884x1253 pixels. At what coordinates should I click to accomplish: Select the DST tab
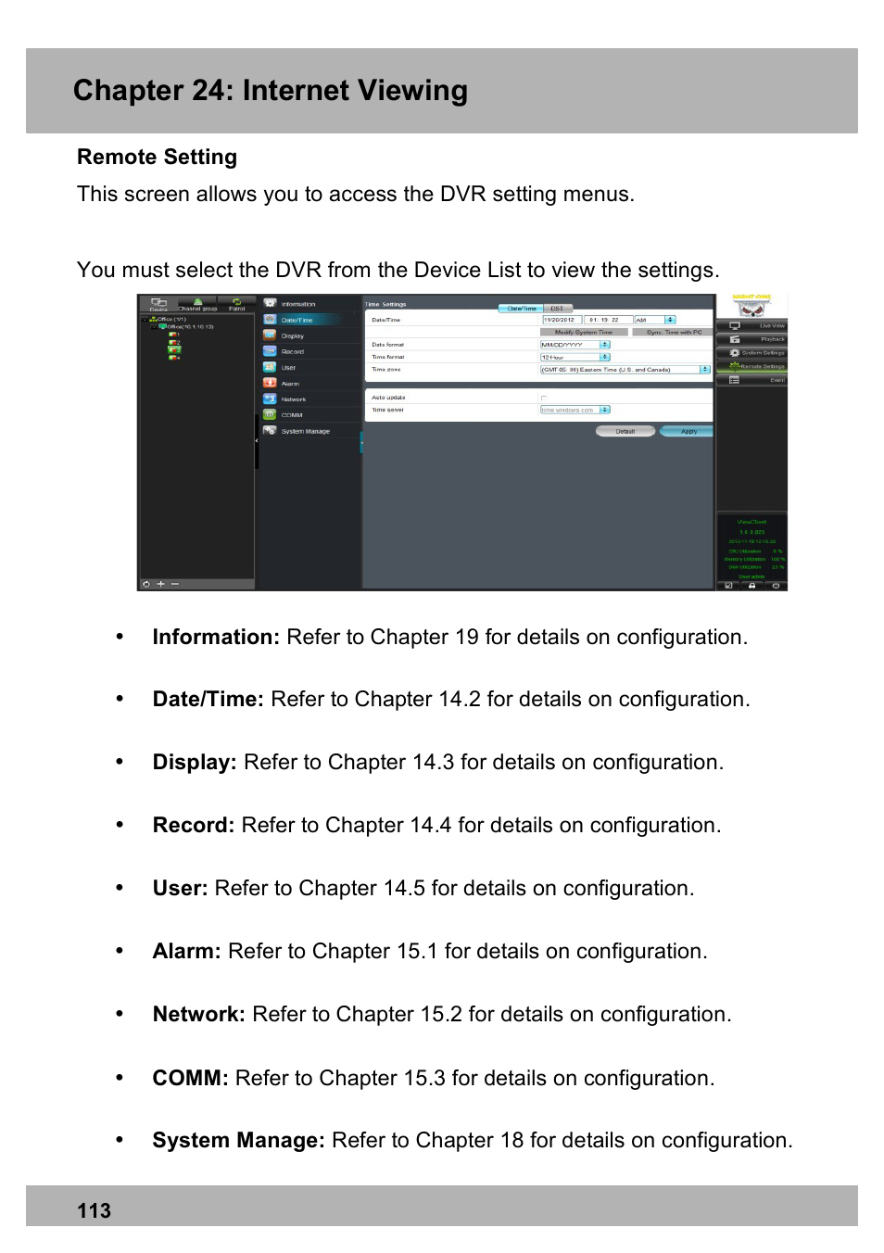pyautogui.click(x=558, y=308)
